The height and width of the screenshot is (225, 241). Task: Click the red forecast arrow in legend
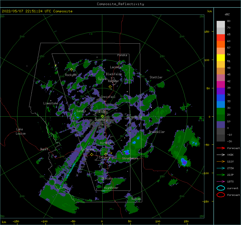click(221, 148)
